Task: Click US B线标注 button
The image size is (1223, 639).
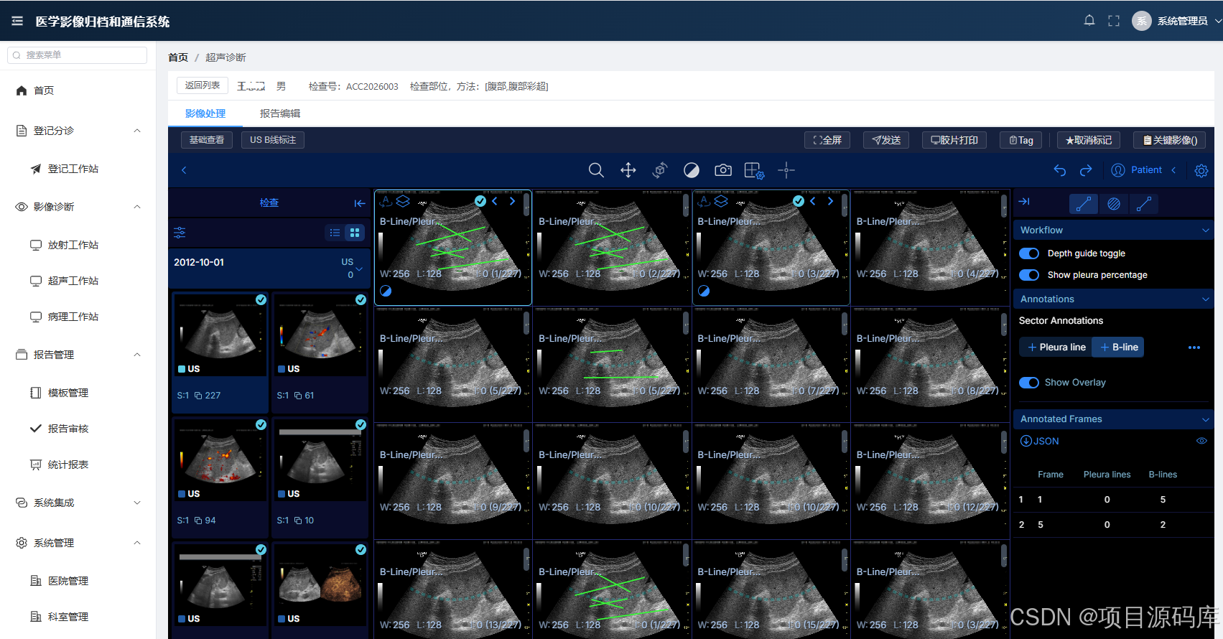Action: tap(273, 140)
